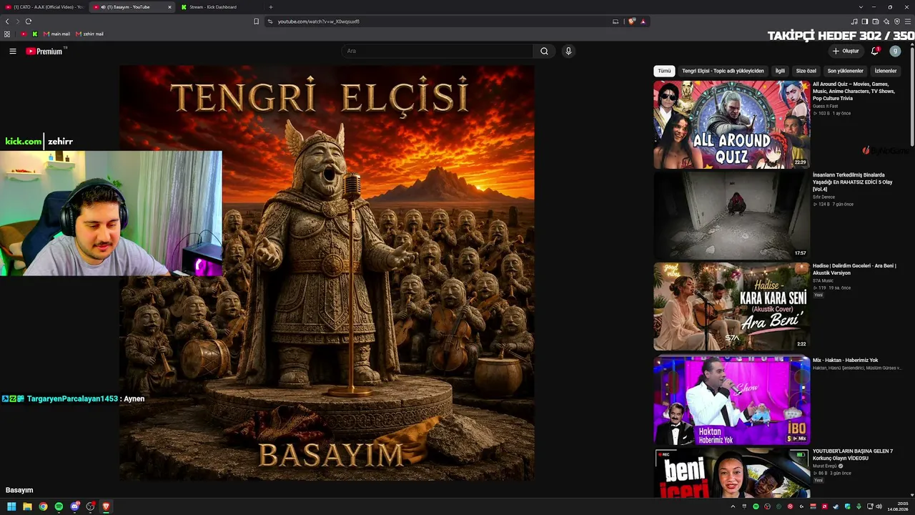Open a new browser tab
The image size is (915, 515).
(x=270, y=7)
